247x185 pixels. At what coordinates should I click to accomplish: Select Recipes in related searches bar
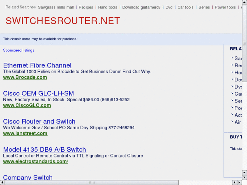point(86,7)
